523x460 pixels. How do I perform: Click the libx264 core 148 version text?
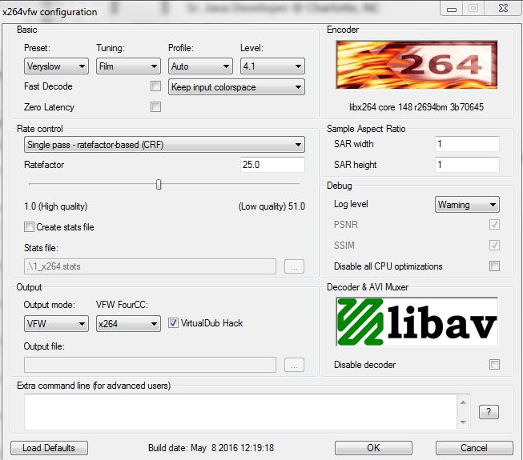(x=416, y=107)
